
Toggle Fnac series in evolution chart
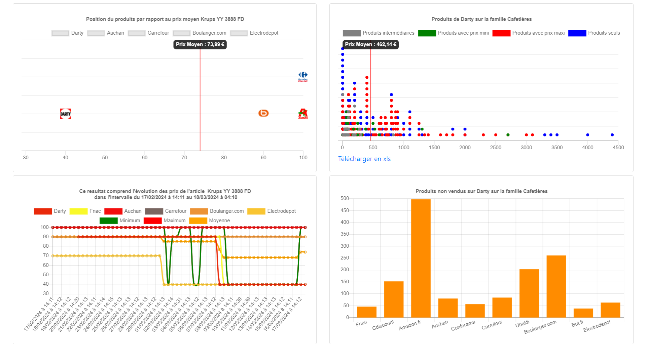[x=85, y=211]
